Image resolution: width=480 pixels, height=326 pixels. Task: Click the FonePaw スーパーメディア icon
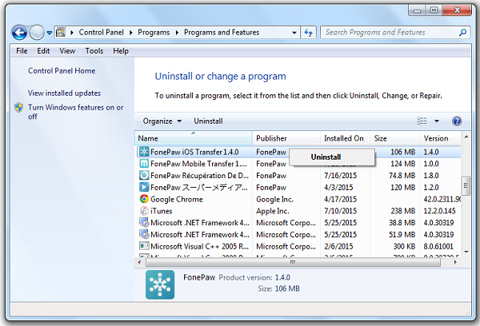click(x=144, y=187)
